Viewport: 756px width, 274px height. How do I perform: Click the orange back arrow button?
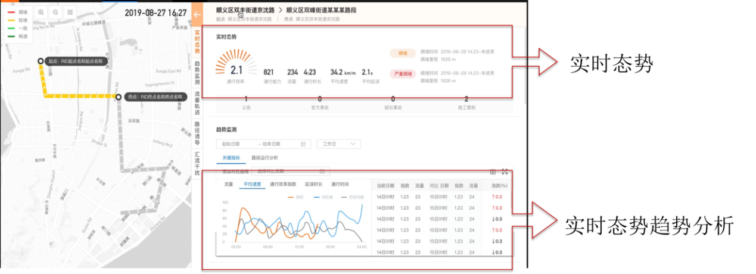click(197, 14)
